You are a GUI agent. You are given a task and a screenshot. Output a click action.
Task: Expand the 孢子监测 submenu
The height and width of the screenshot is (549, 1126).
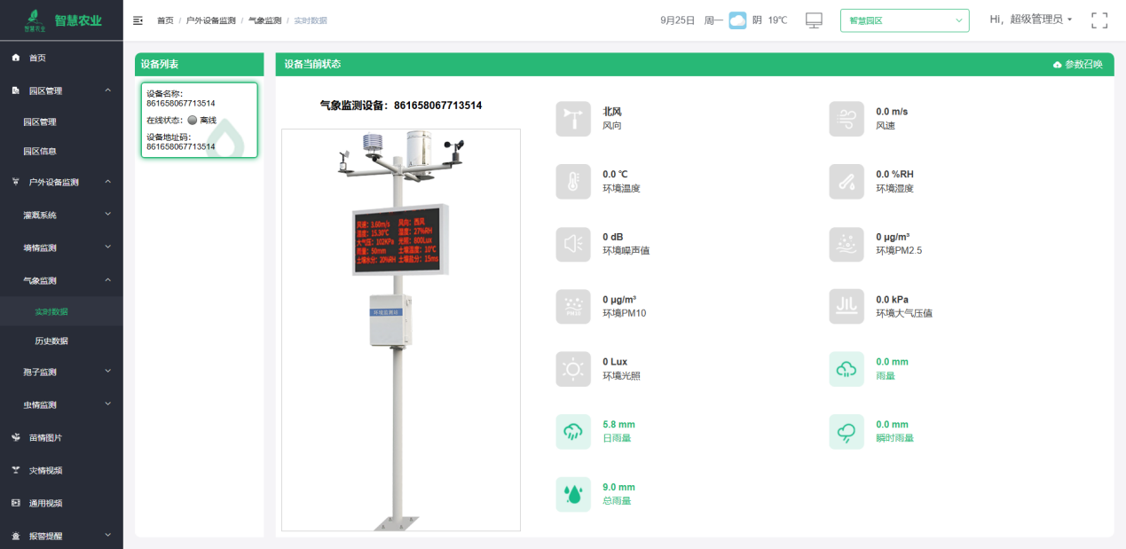pos(107,372)
